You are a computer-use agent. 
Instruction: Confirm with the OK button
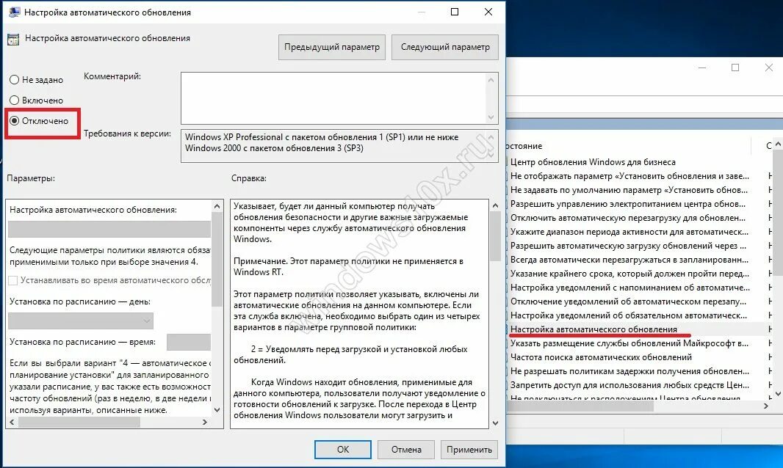tap(342, 450)
